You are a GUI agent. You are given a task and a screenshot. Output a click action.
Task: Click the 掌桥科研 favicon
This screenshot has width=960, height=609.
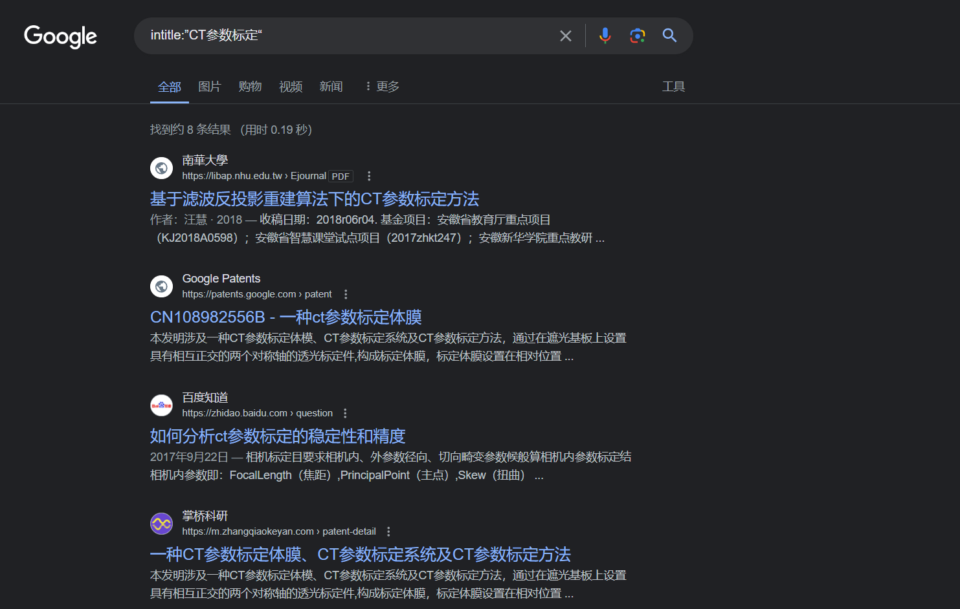click(x=161, y=524)
